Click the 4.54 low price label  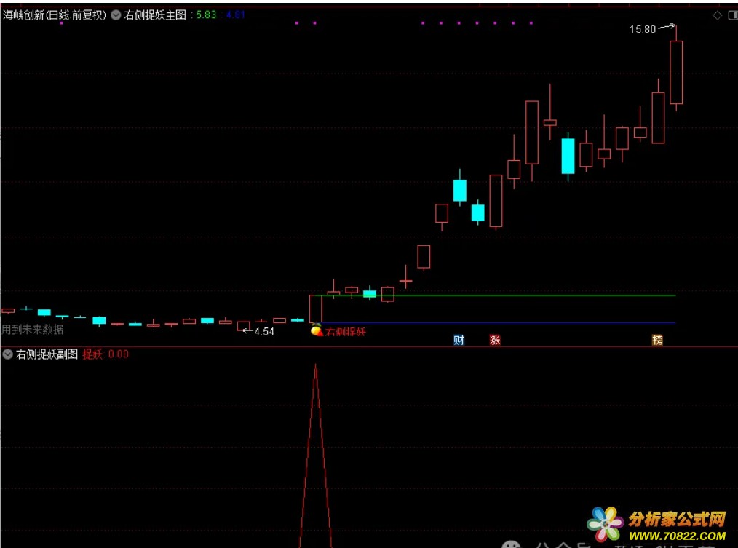click(x=264, y=331)
